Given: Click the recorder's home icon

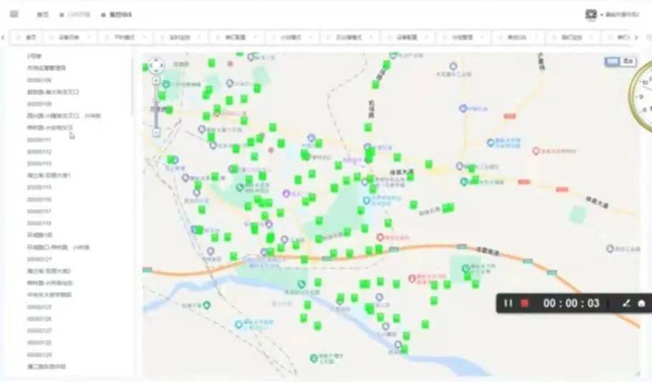Looking at the screenshot, I should (x=641, y=303).
